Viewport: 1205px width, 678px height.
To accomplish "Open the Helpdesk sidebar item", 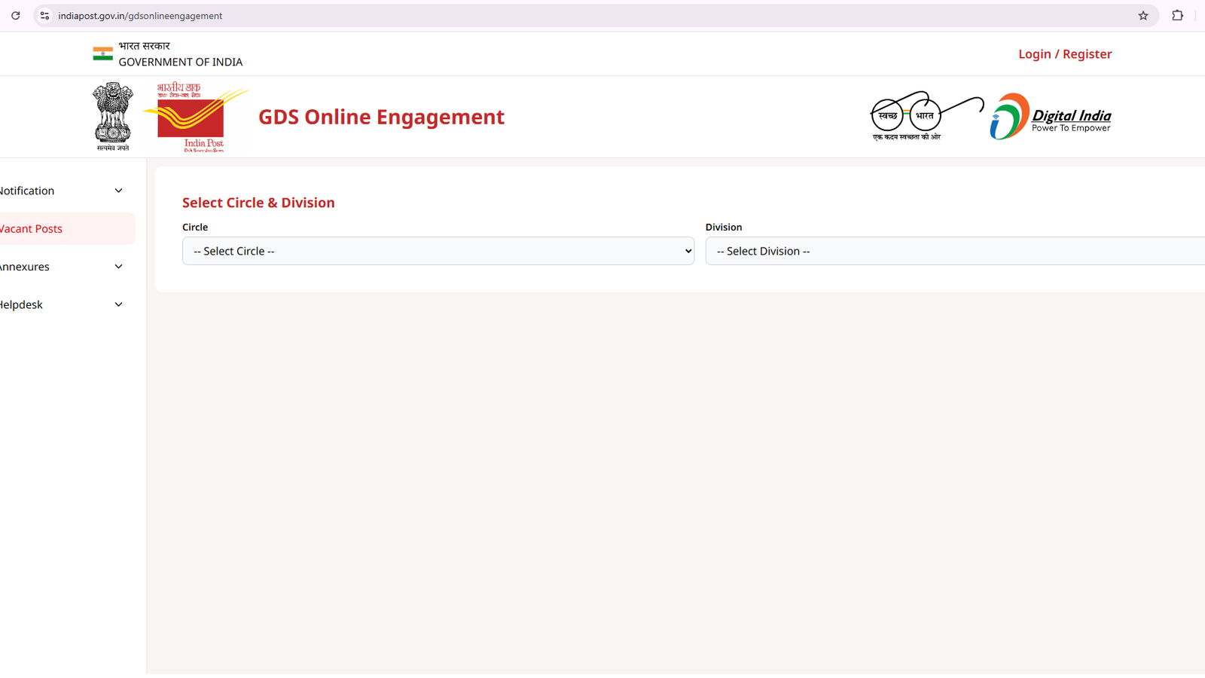I will (66, 304).
